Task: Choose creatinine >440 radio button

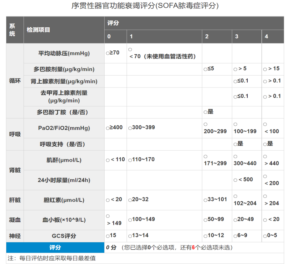Action: pyautogui.click(x=265, y=157)
